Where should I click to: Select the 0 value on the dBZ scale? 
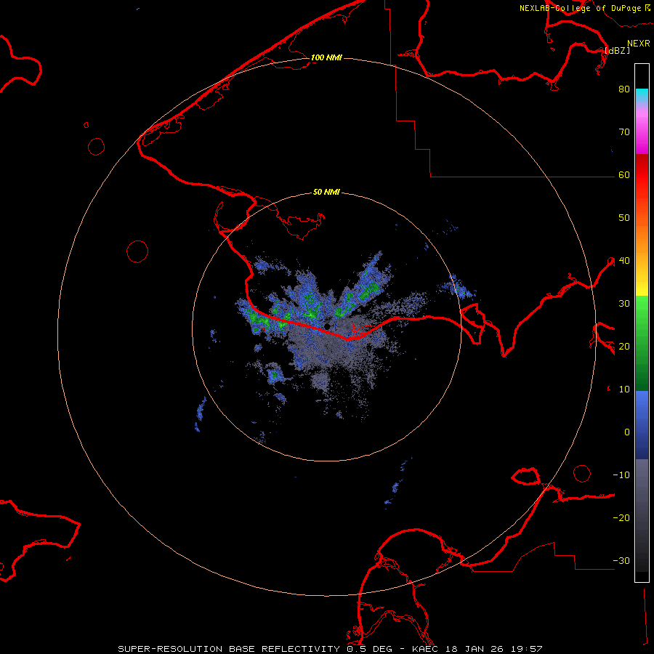click(627, 432)
